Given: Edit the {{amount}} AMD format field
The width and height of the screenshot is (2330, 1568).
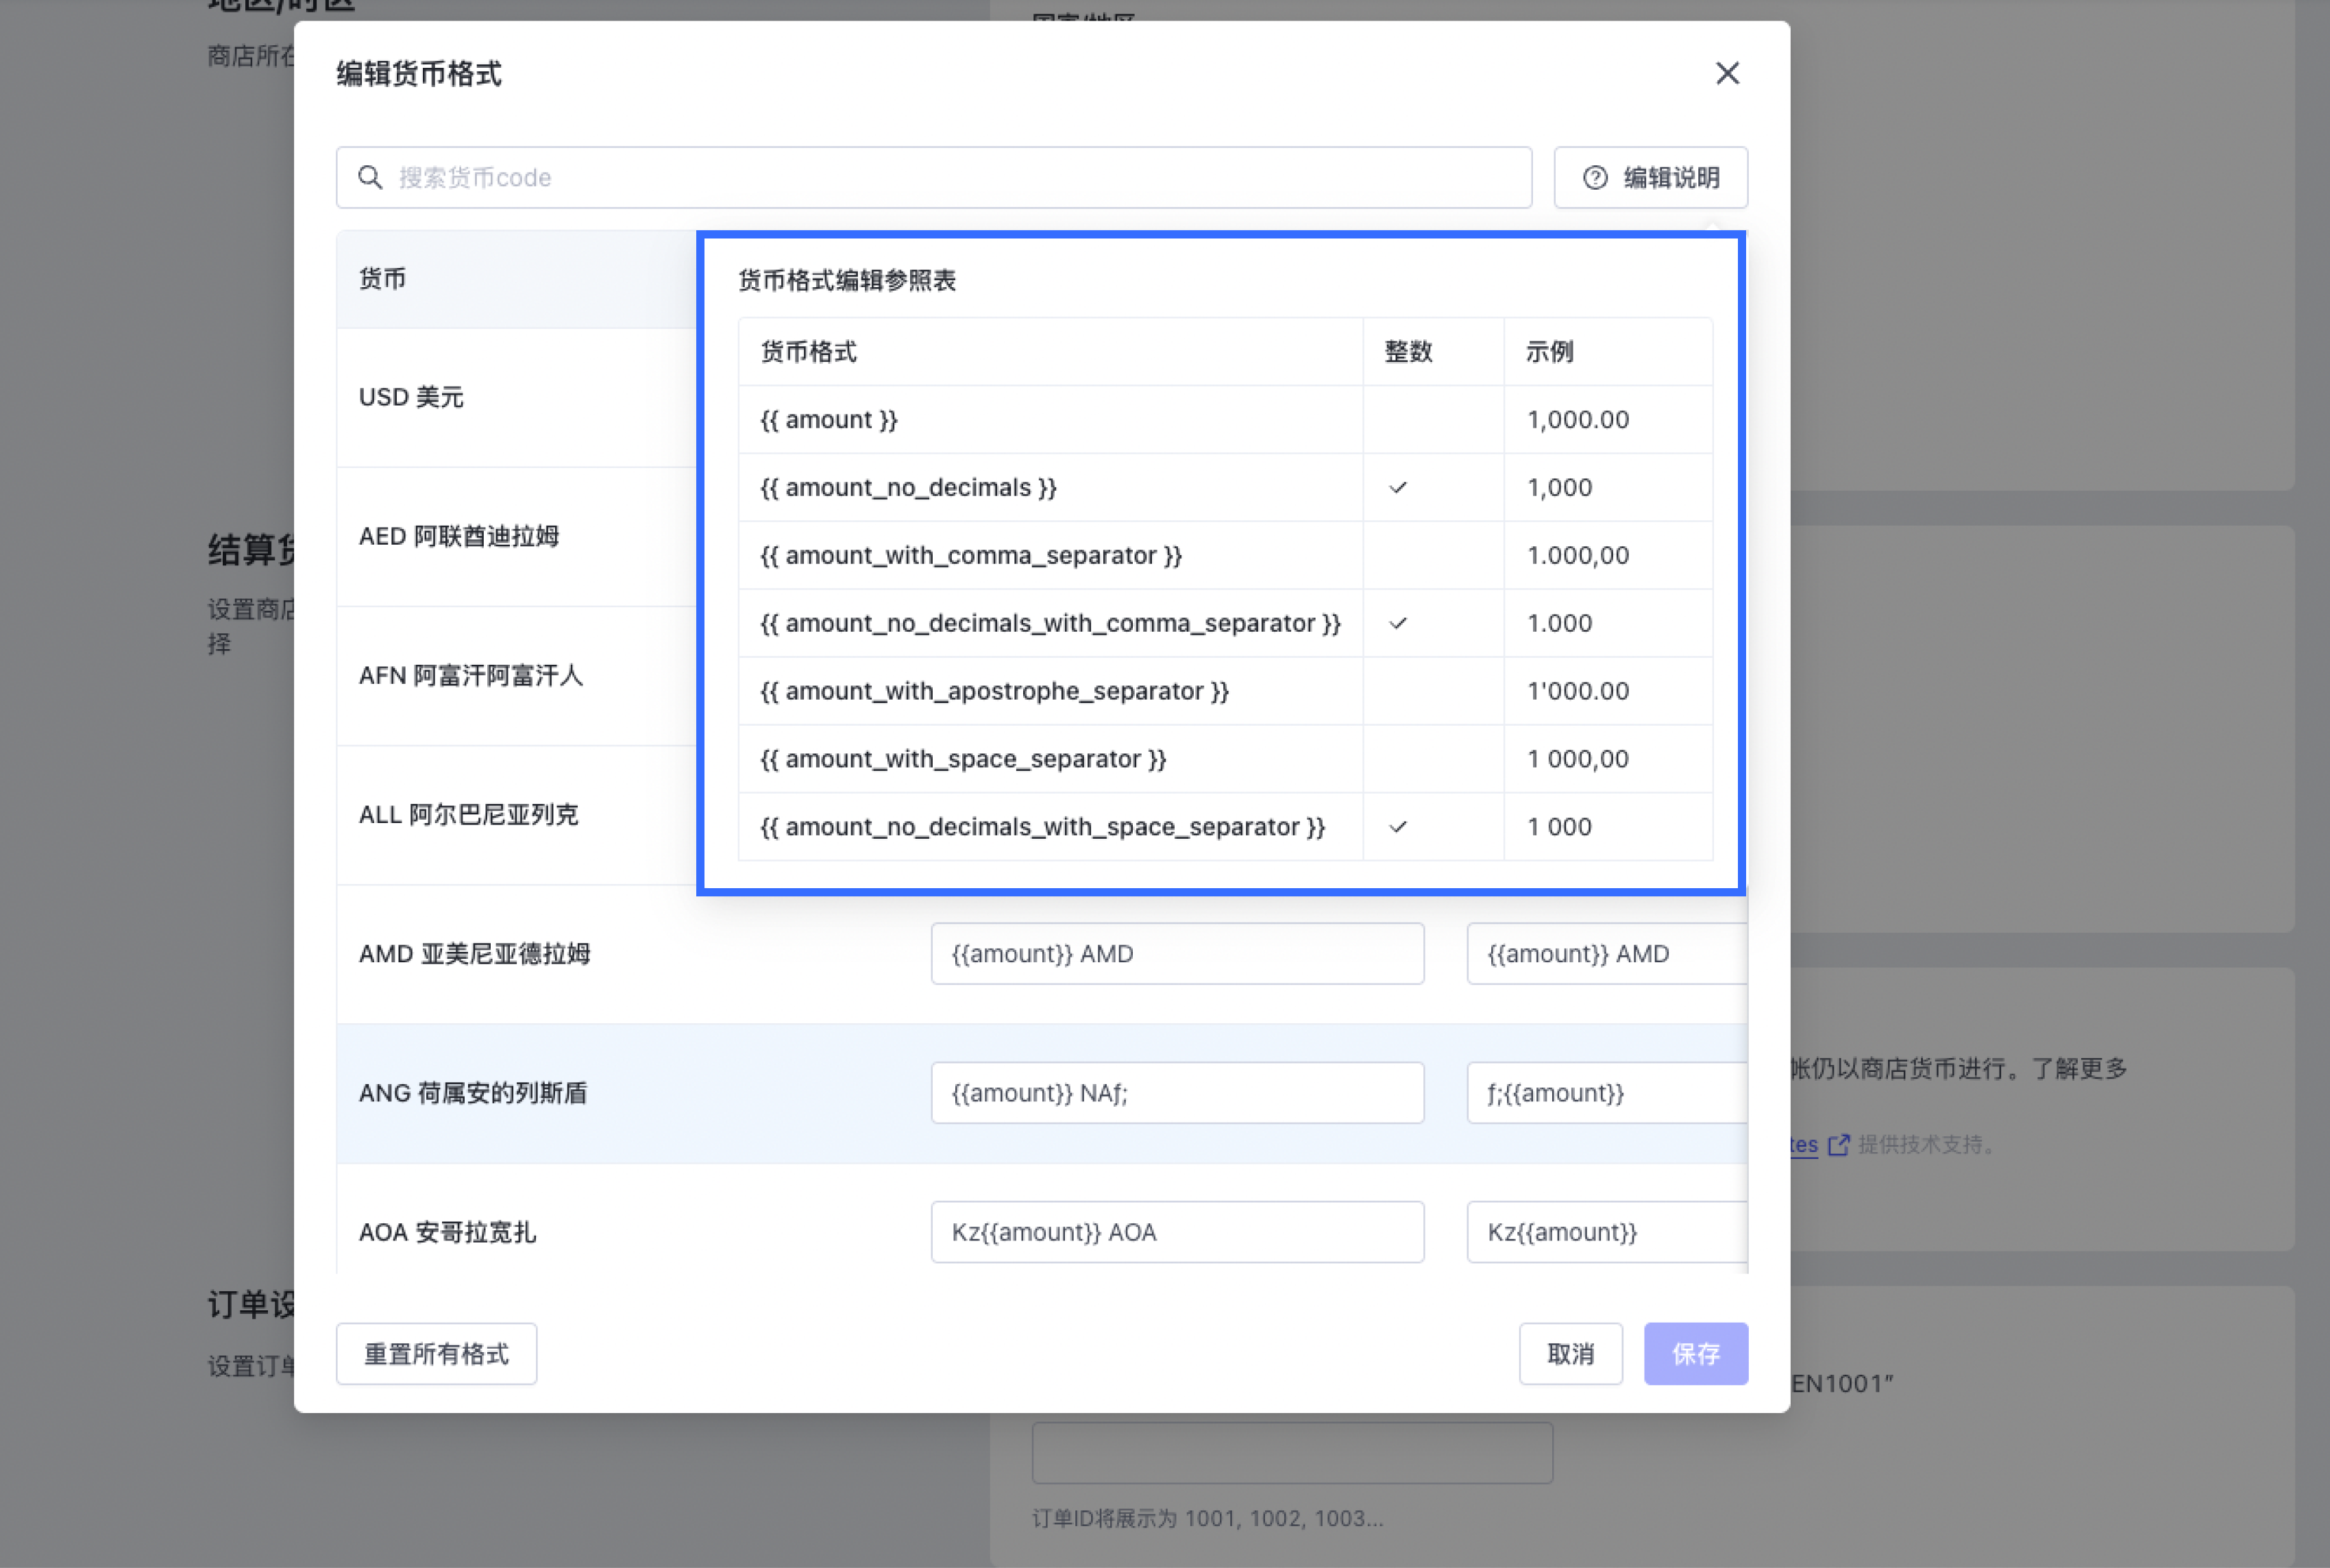Looking at the screenshot, I should [x=1177, y=953].
